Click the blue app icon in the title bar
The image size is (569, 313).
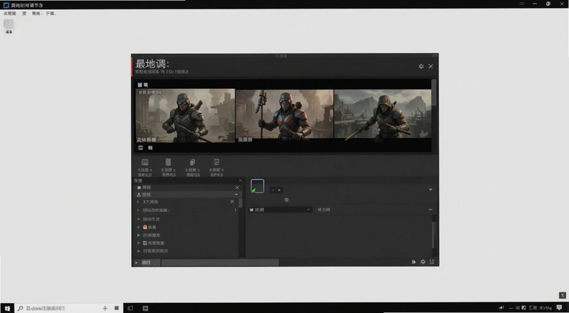tap(6, 5)
